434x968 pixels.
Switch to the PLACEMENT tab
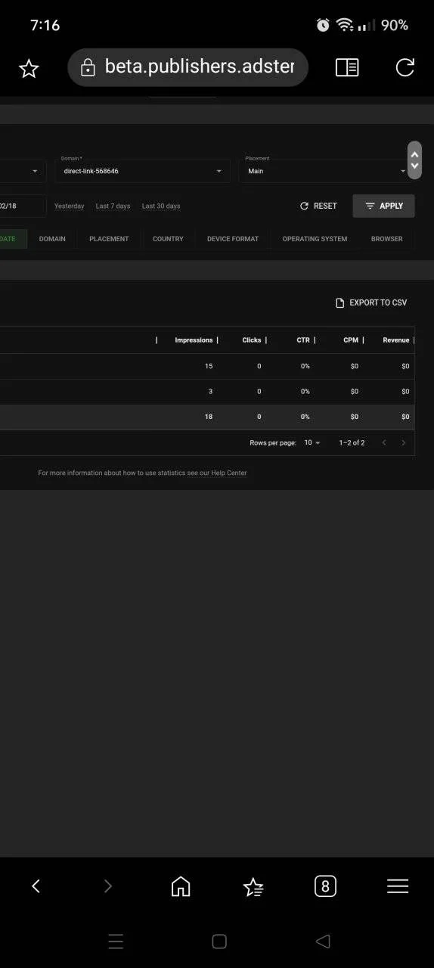[109, 239]
